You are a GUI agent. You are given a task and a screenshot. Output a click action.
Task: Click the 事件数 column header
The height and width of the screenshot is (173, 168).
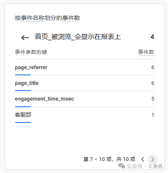coord(146,52)
